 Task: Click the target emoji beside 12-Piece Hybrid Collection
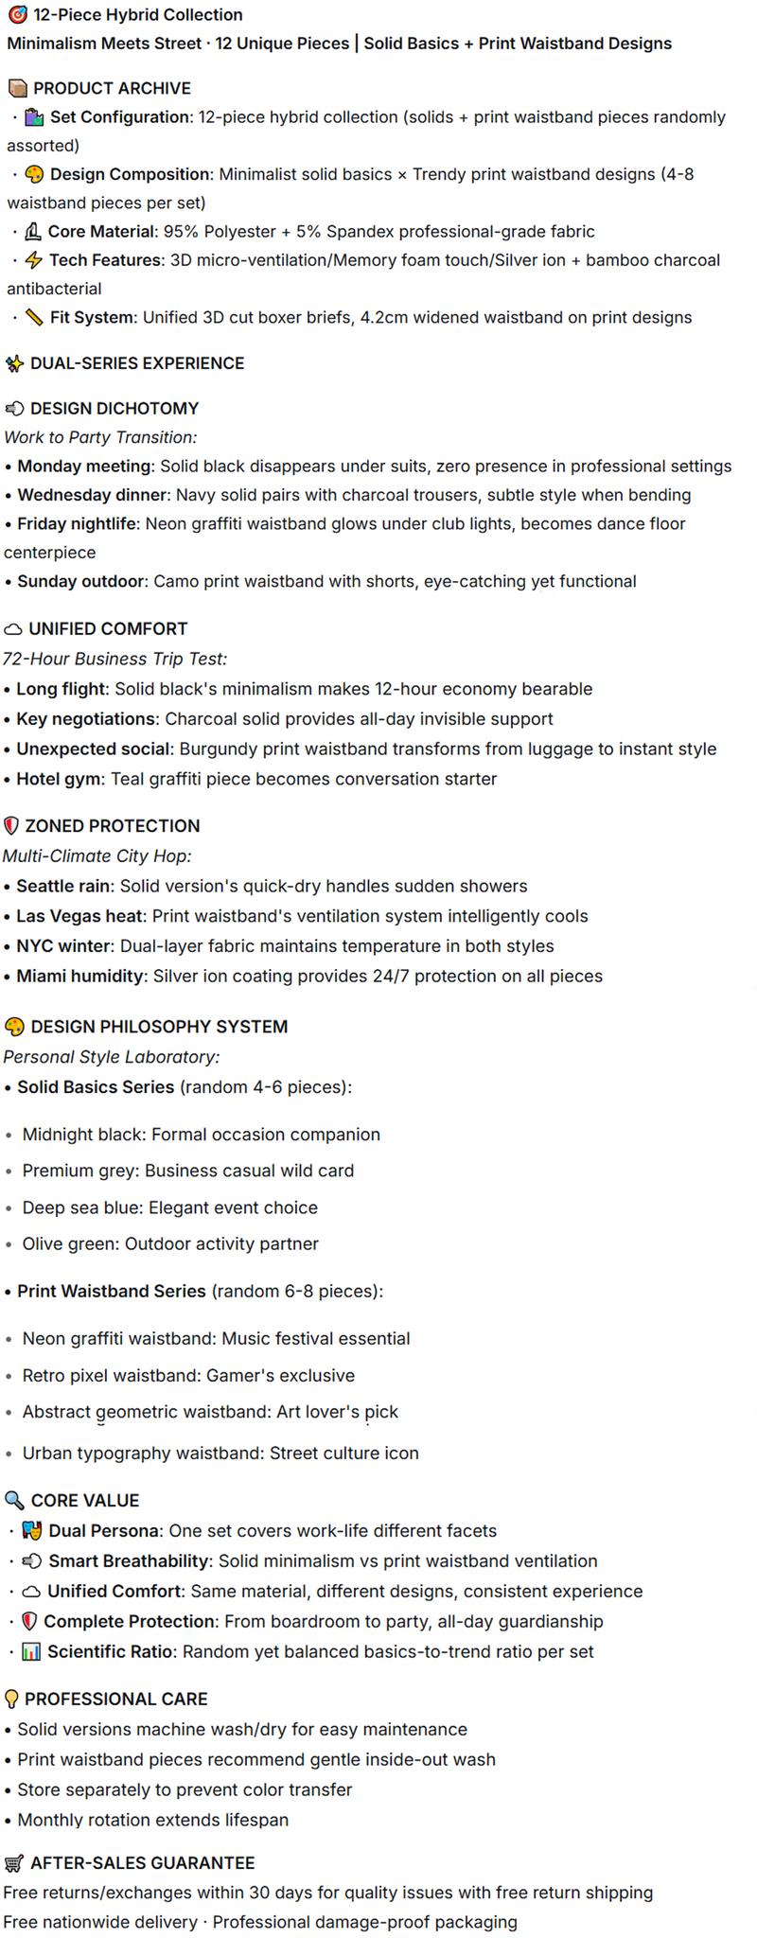(17, 15)
